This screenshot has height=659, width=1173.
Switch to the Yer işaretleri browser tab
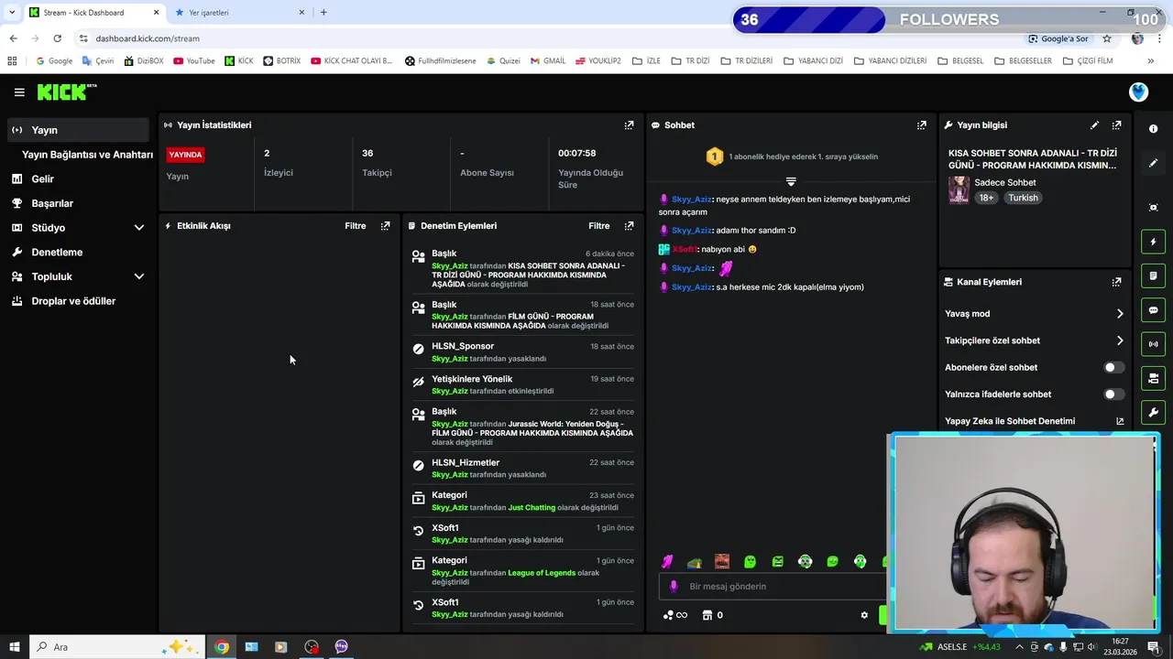239,13
